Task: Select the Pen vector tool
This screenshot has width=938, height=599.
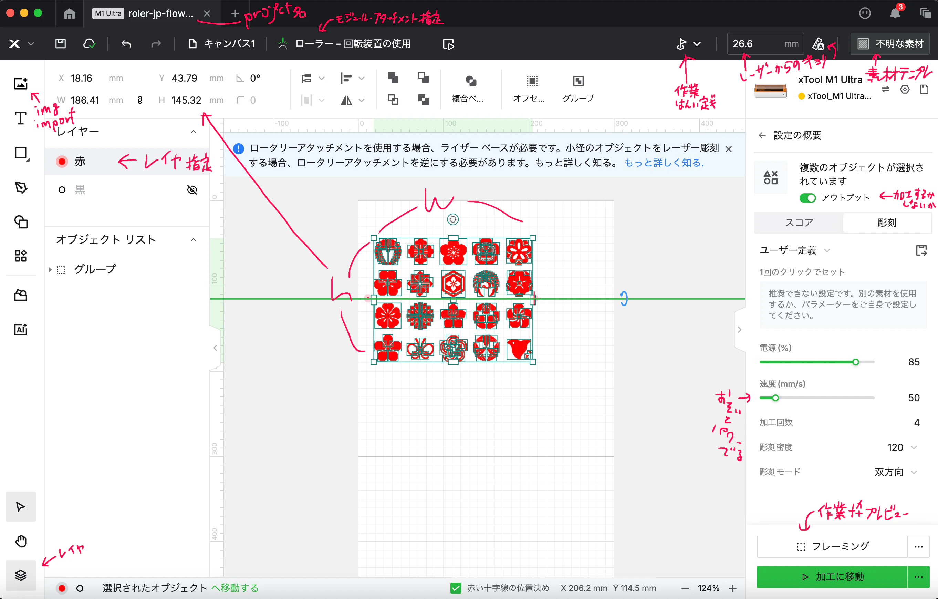Action: pyautogui.click(x=21, y=187)
